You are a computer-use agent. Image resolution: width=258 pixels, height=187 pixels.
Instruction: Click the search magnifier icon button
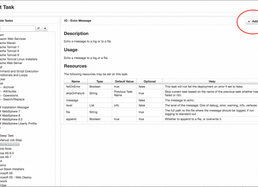[x=38, y=28]
